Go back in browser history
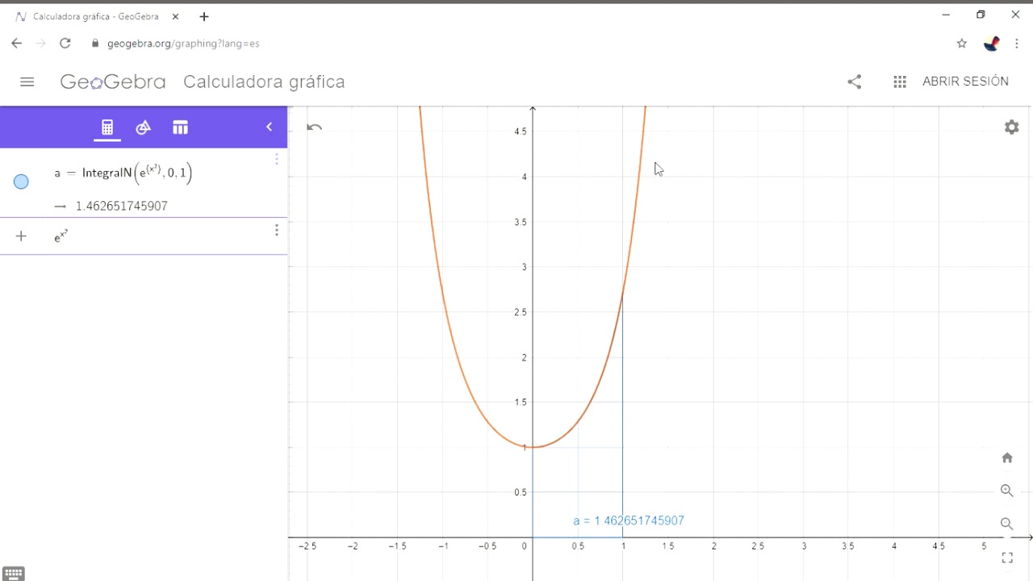 click(x=17, y=44)
